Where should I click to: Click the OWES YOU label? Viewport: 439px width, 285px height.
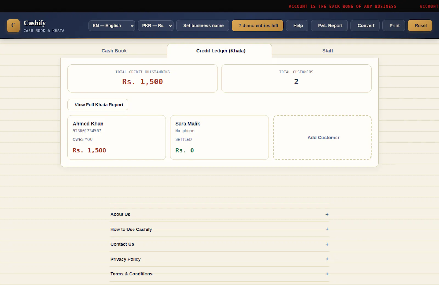pos(83,139)
